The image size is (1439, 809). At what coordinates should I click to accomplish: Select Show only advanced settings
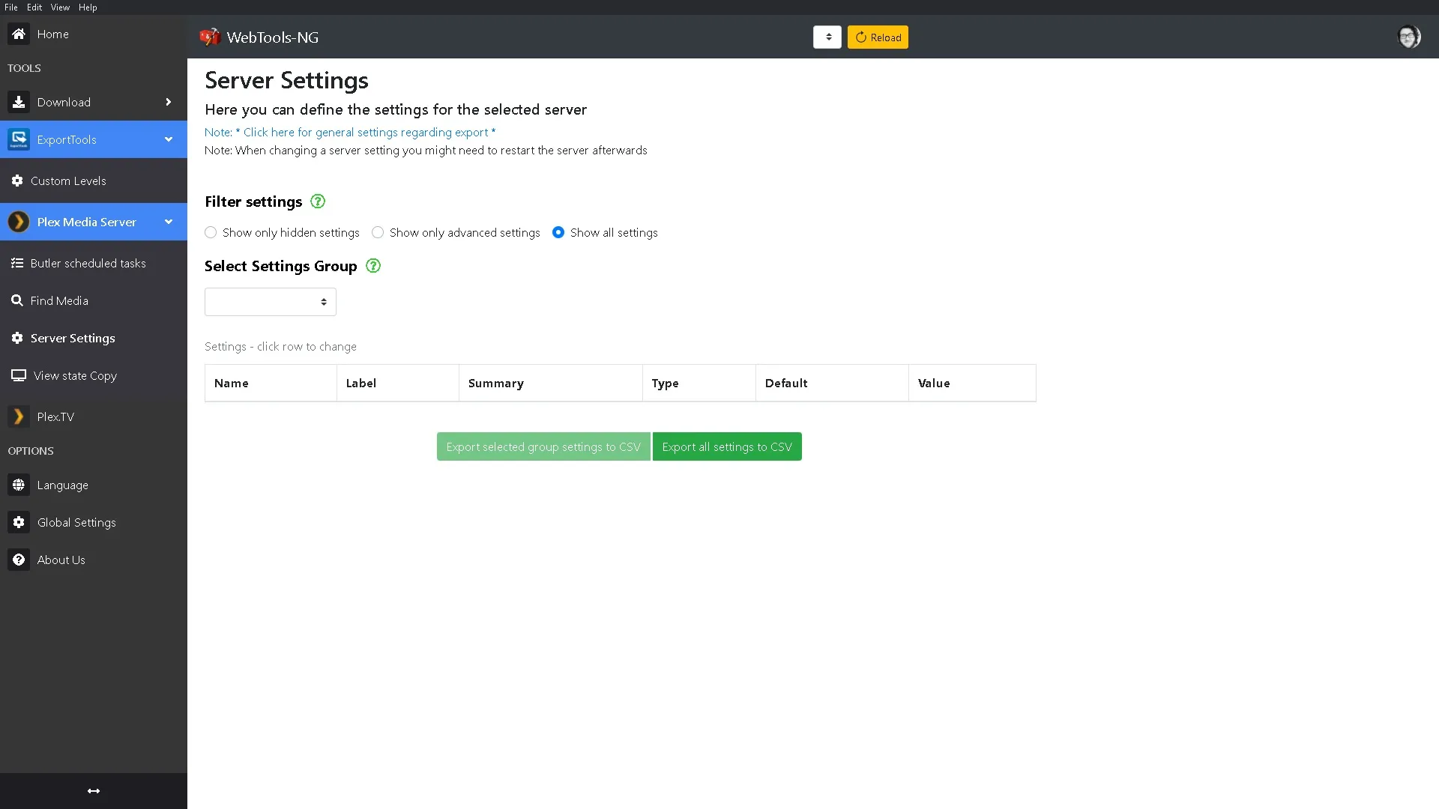[377, 232]
